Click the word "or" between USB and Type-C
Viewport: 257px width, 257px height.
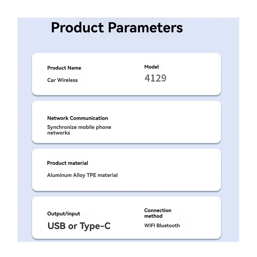(x=73, y=226)
